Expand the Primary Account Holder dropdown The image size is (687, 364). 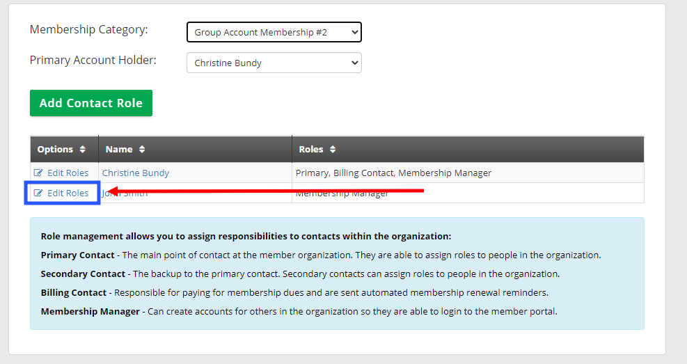pos(274,63)
